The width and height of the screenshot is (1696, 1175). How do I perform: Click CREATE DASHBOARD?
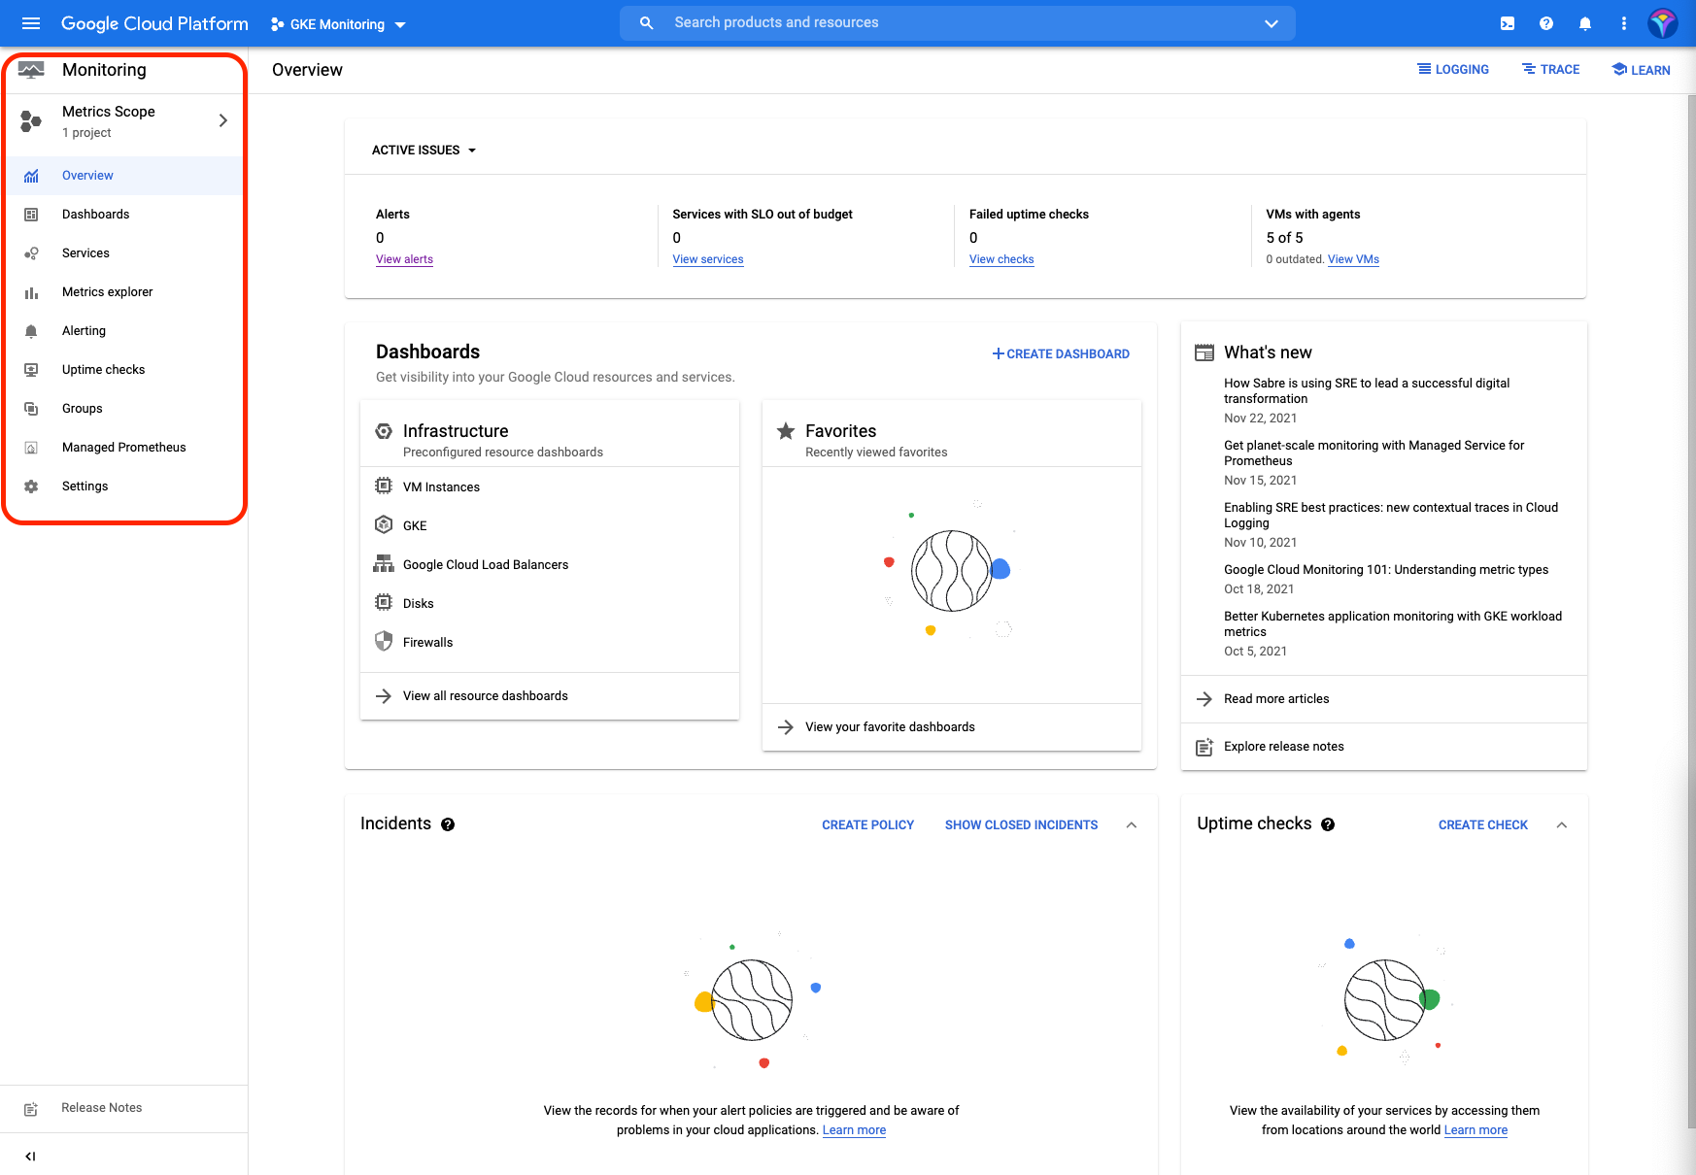[1061, 354]
